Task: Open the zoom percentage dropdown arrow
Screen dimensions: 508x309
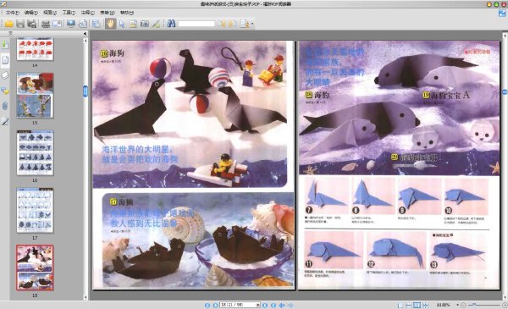Action: tap(457, 305)
